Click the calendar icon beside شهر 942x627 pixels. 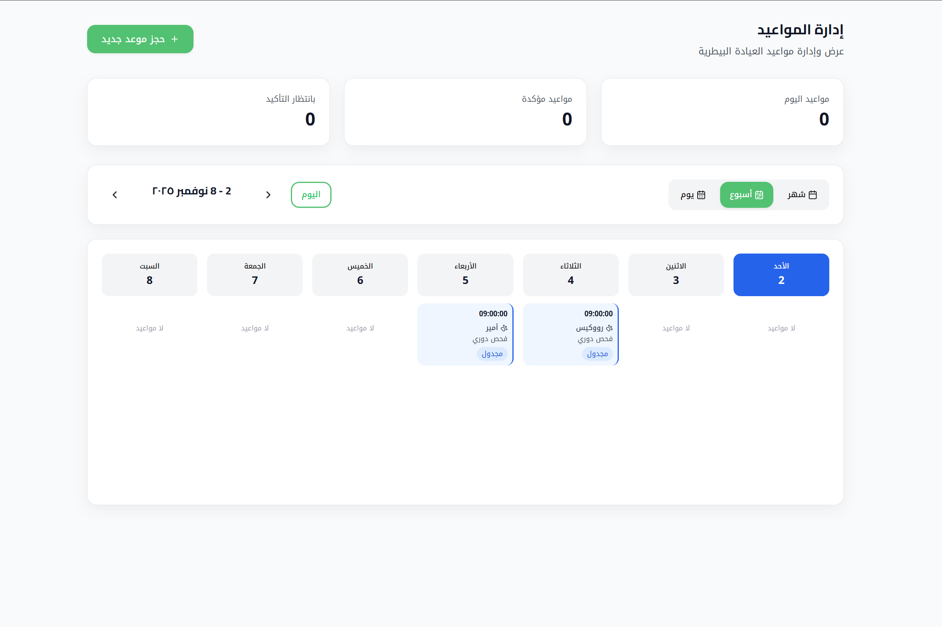point(812,195)
